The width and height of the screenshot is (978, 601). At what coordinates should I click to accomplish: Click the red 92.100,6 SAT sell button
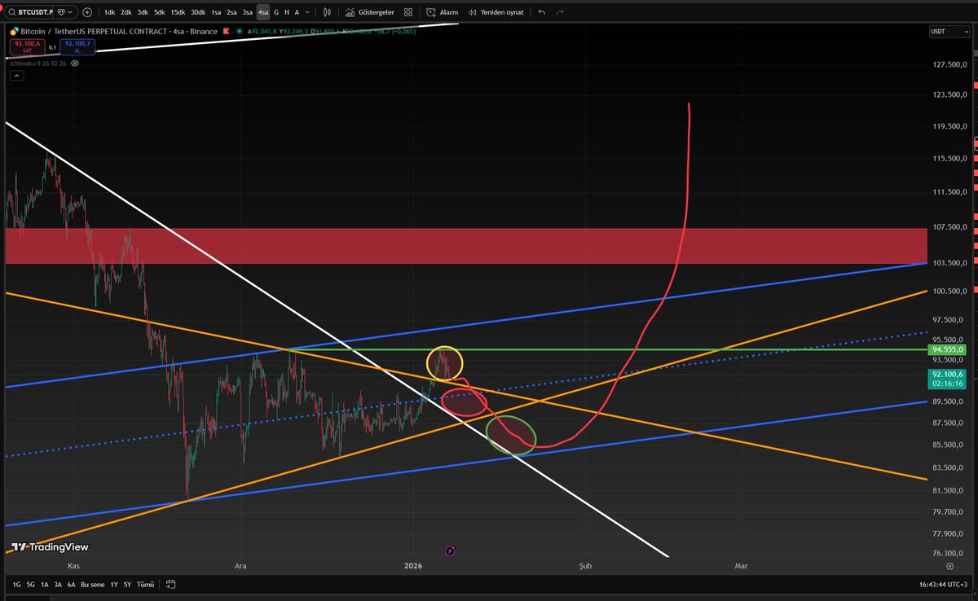tap(27, 46)
